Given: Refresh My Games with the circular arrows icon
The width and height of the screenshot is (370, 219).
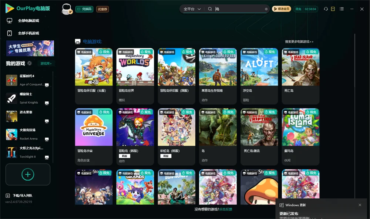Looking at the screenshot, I should click(x=30, y=63).
